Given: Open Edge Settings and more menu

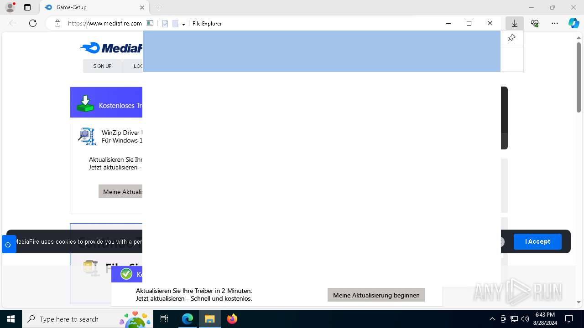Looking at the screenshot, I should 555,23.
